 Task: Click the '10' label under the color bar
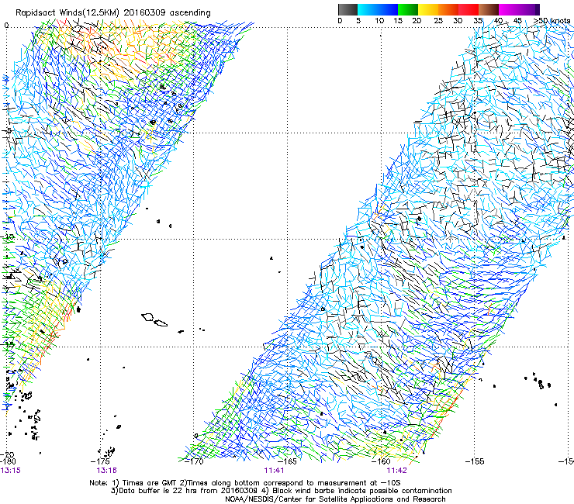pos(379,21)
